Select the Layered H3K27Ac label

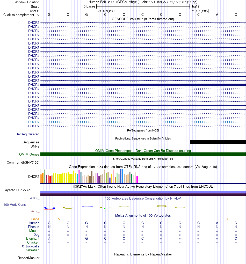17,190
